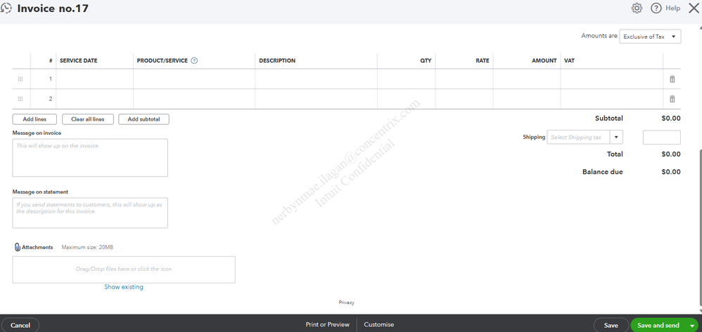This screenshot has height=332, width=702.
Task: Click the SERVICE DATE column header
Action: [x=78, y=61]
